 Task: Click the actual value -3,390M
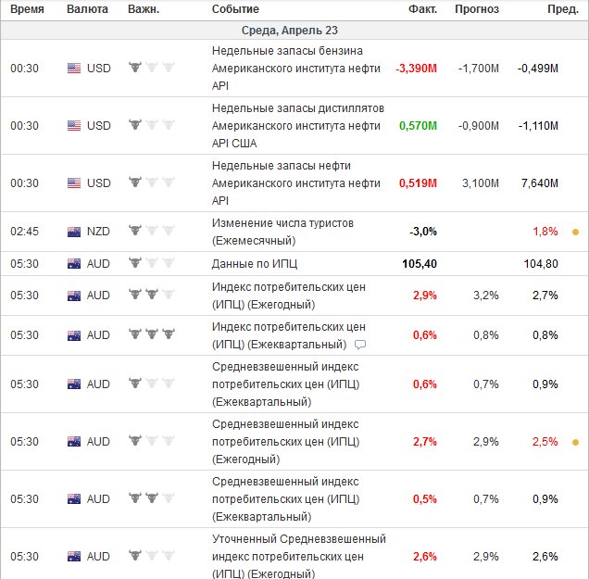click(416, 68)
